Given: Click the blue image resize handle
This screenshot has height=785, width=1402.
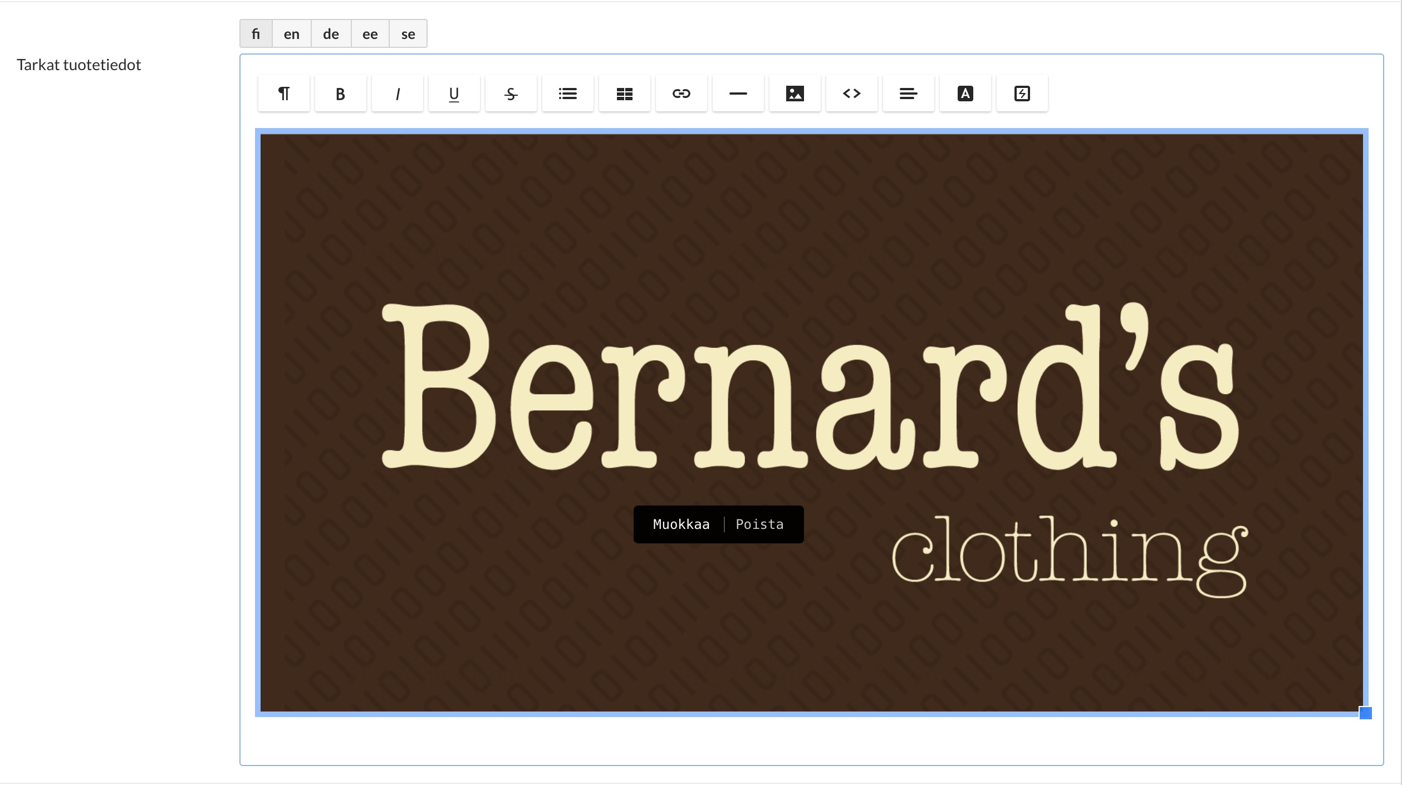Looking at the screenshot, I should 1365,713.
